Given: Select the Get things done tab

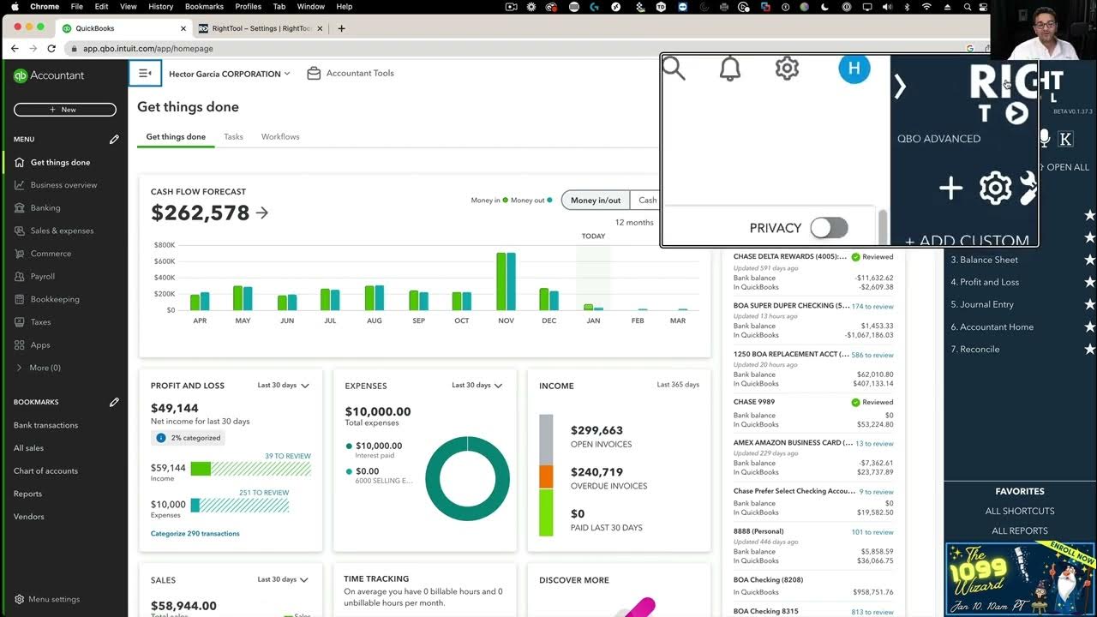Looking at the screenshot, I should tap(176, 136).
